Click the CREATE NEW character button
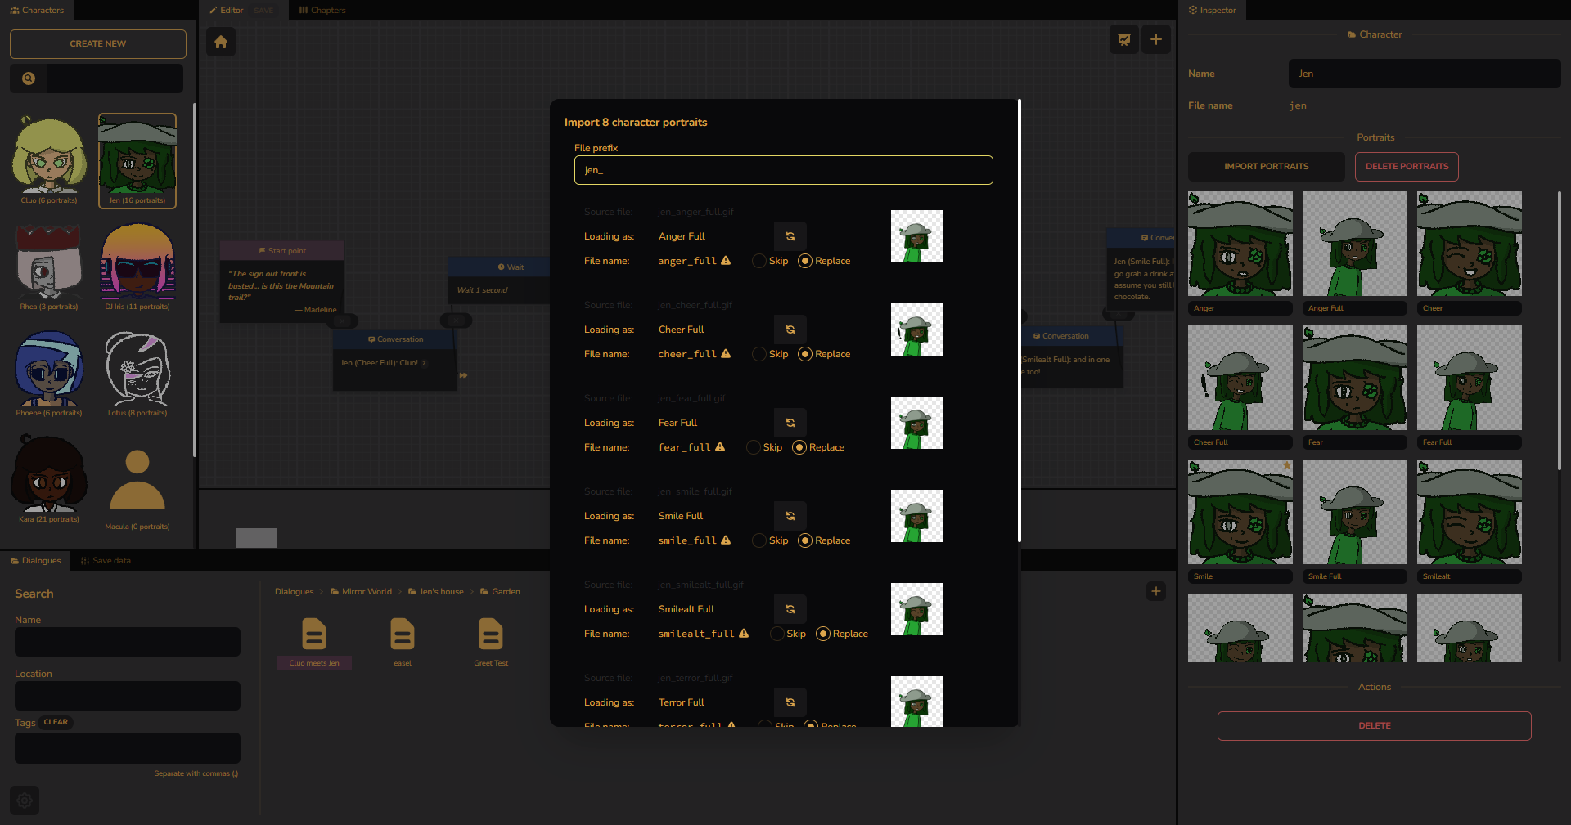 click(98, 44)
